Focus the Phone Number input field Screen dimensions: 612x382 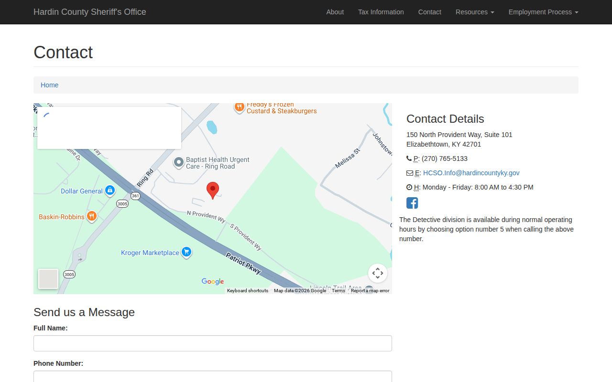coord(213,376)
